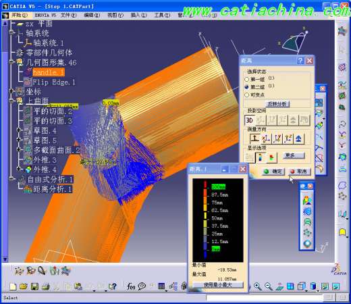351x304 pixels.
Task: Confirm with the 确定 button
Action: pos(273,172)
